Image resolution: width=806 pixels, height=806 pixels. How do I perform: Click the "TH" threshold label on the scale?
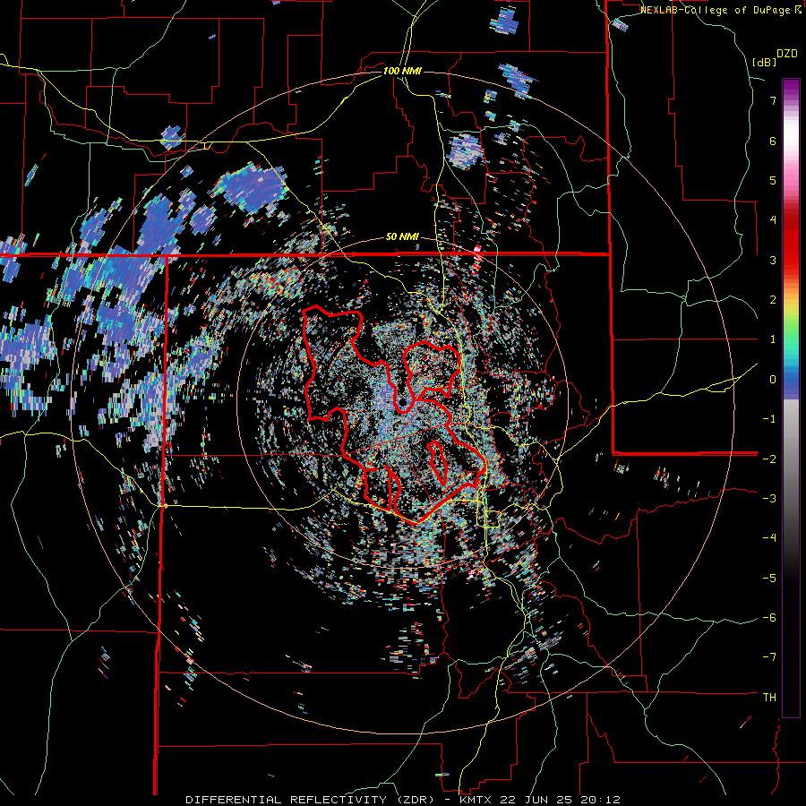pos(769,698)
